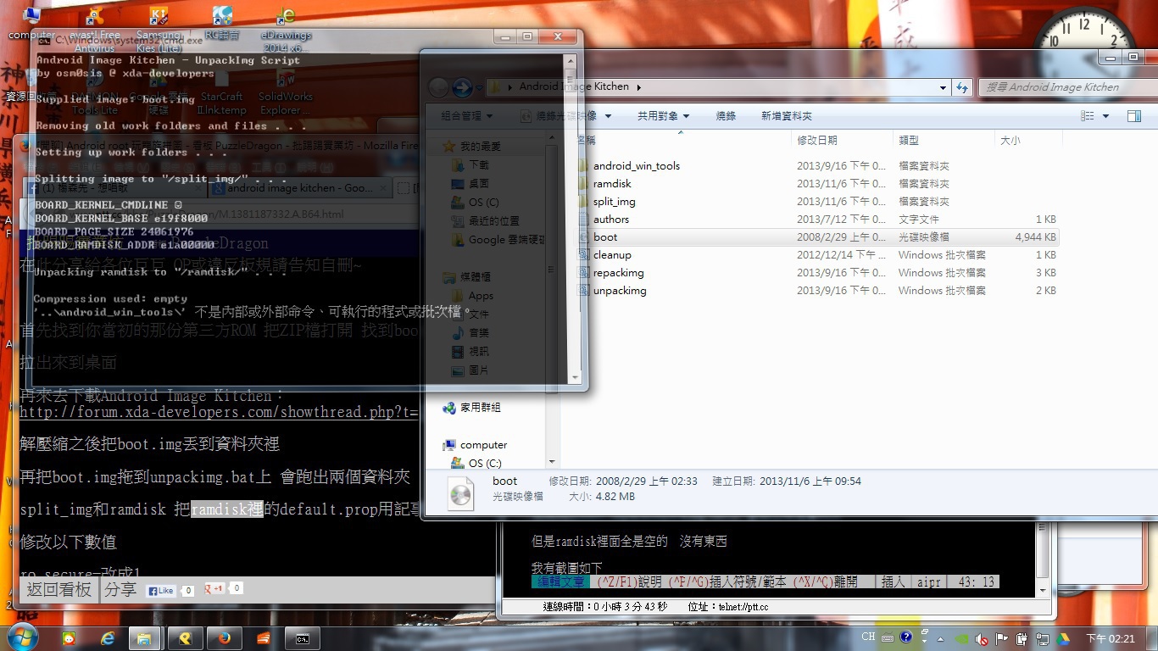
Task: Select the repackimg batch file
Action: (x=618, y=273)
